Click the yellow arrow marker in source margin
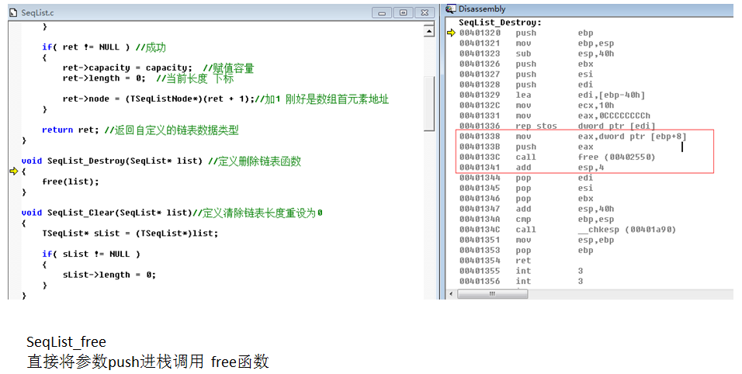Screen dimensions: 742x374 tap(14, 171)
